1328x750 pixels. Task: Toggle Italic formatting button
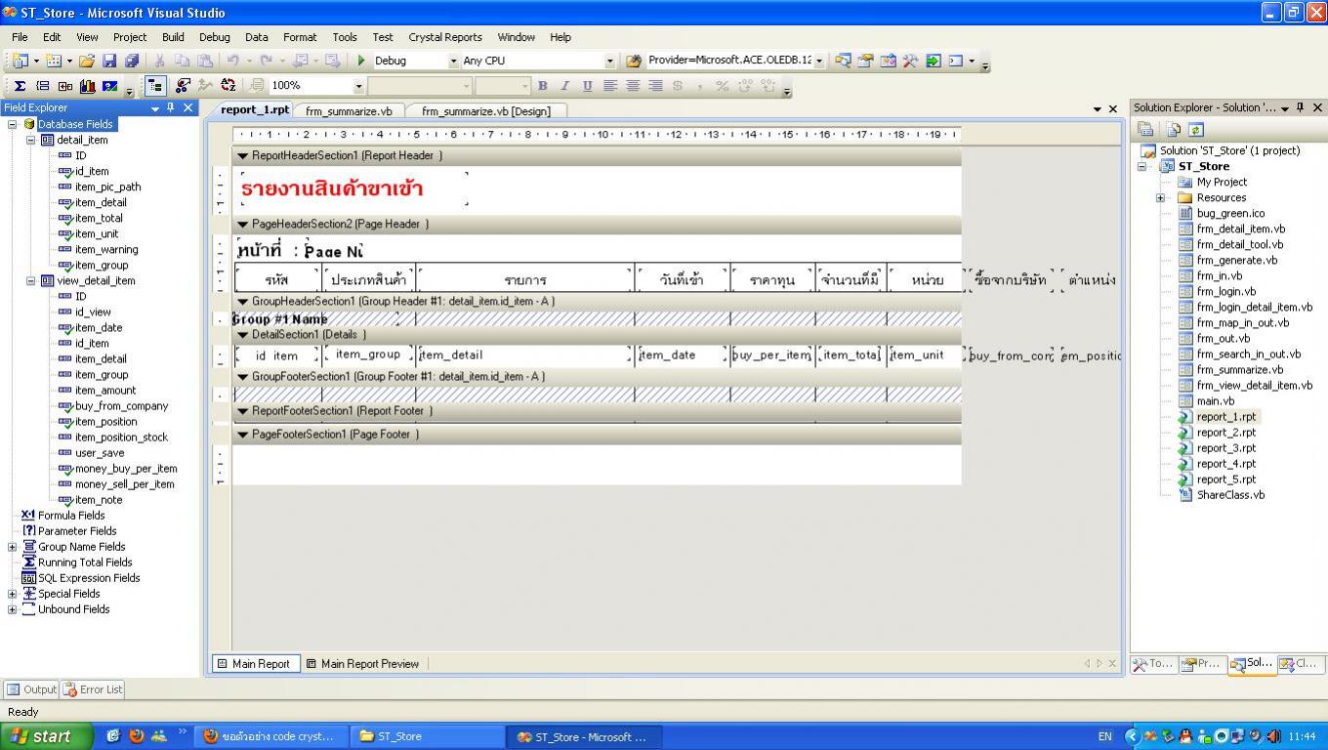pos(564,86)
